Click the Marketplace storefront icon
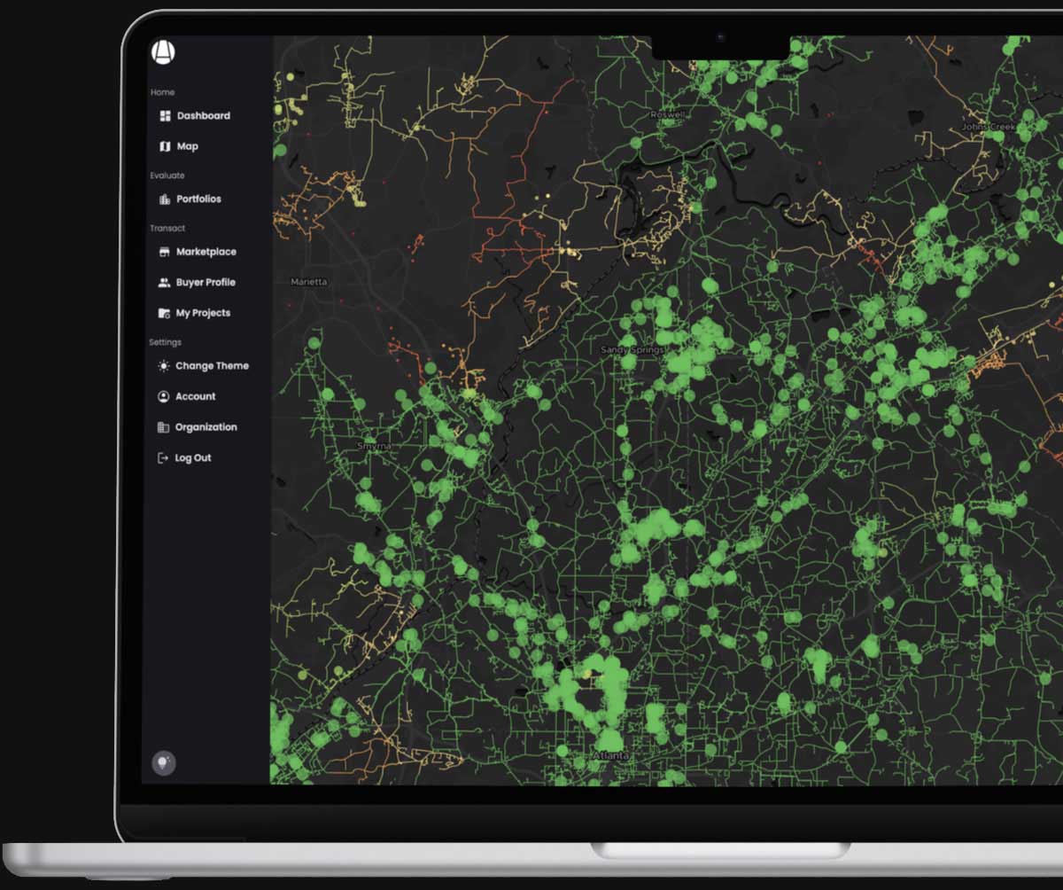The height and width of the screenshot is (890, 1063). pyautogui.click(x=164, y=252)
